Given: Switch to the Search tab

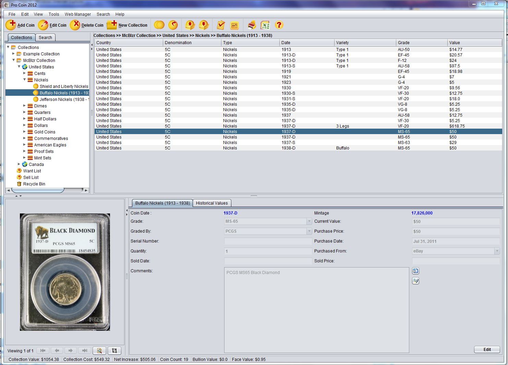Looking at the screenshot, I should click(45, 38).
